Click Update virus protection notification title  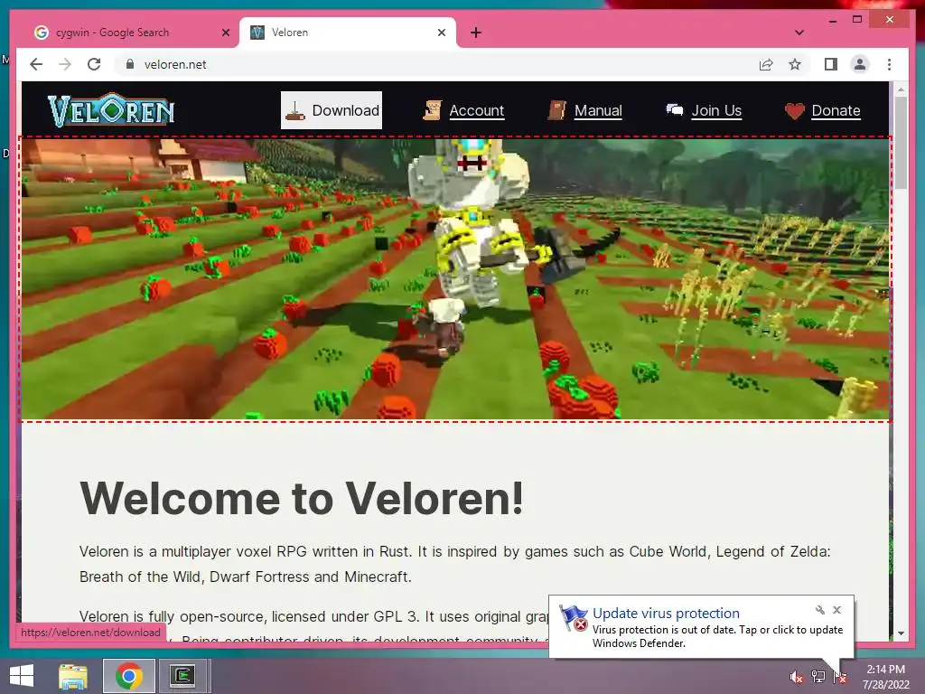666,614
